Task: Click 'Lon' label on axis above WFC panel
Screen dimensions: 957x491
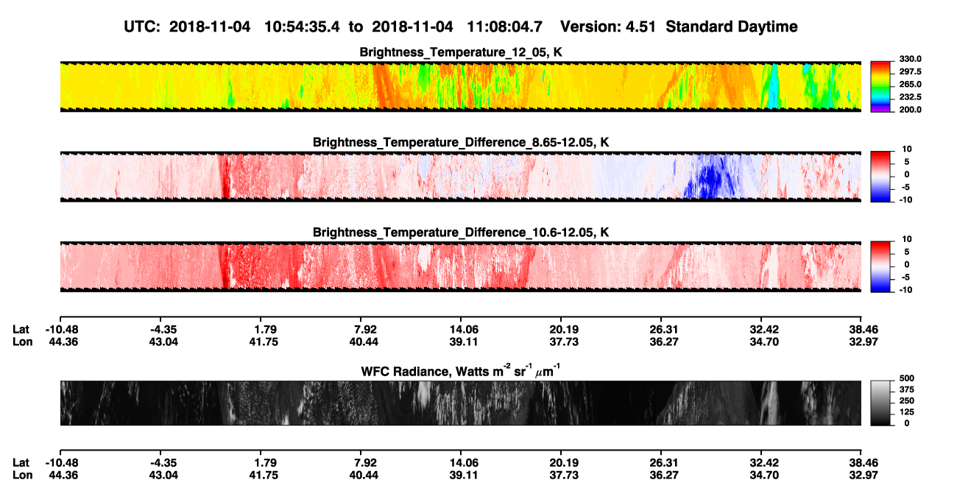Action: click(x=22, y=342)
